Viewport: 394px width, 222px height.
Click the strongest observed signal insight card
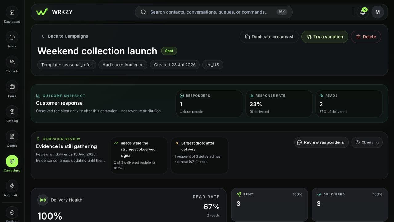click(139, 155)
